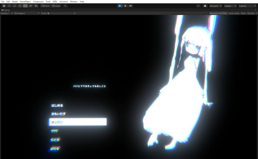Toggle Local handle rotation

(56, 6)
